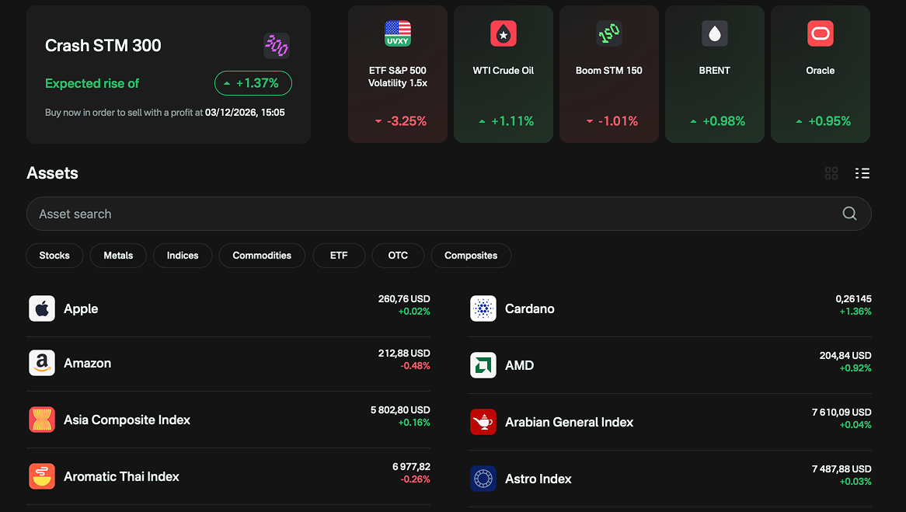Image resolution: width=906 pixels, height=512 pixels.
Task: Click the search magnifier icon
Action: pos(849,213)
